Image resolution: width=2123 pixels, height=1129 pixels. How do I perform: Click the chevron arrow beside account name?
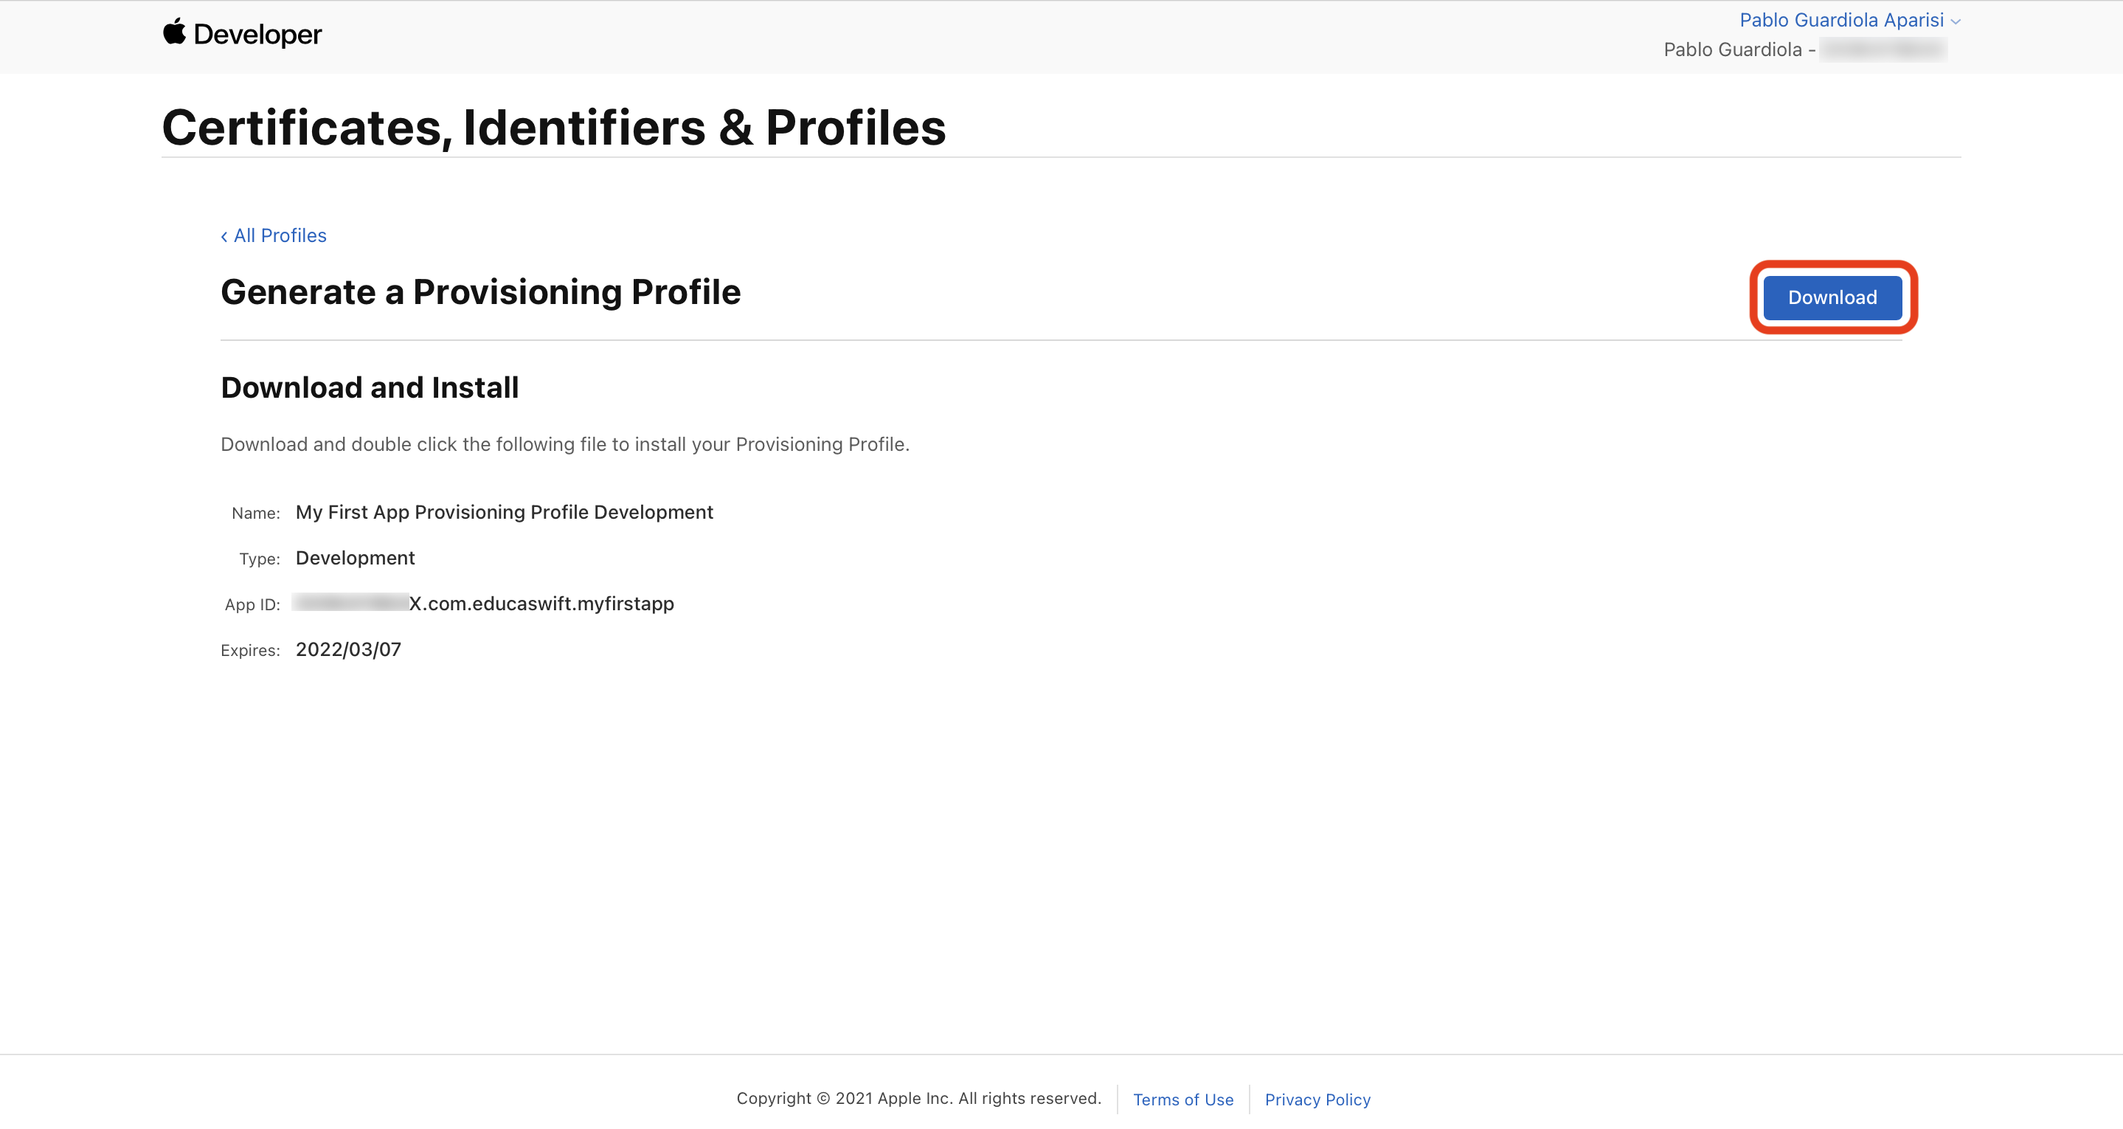point(1956,21)
